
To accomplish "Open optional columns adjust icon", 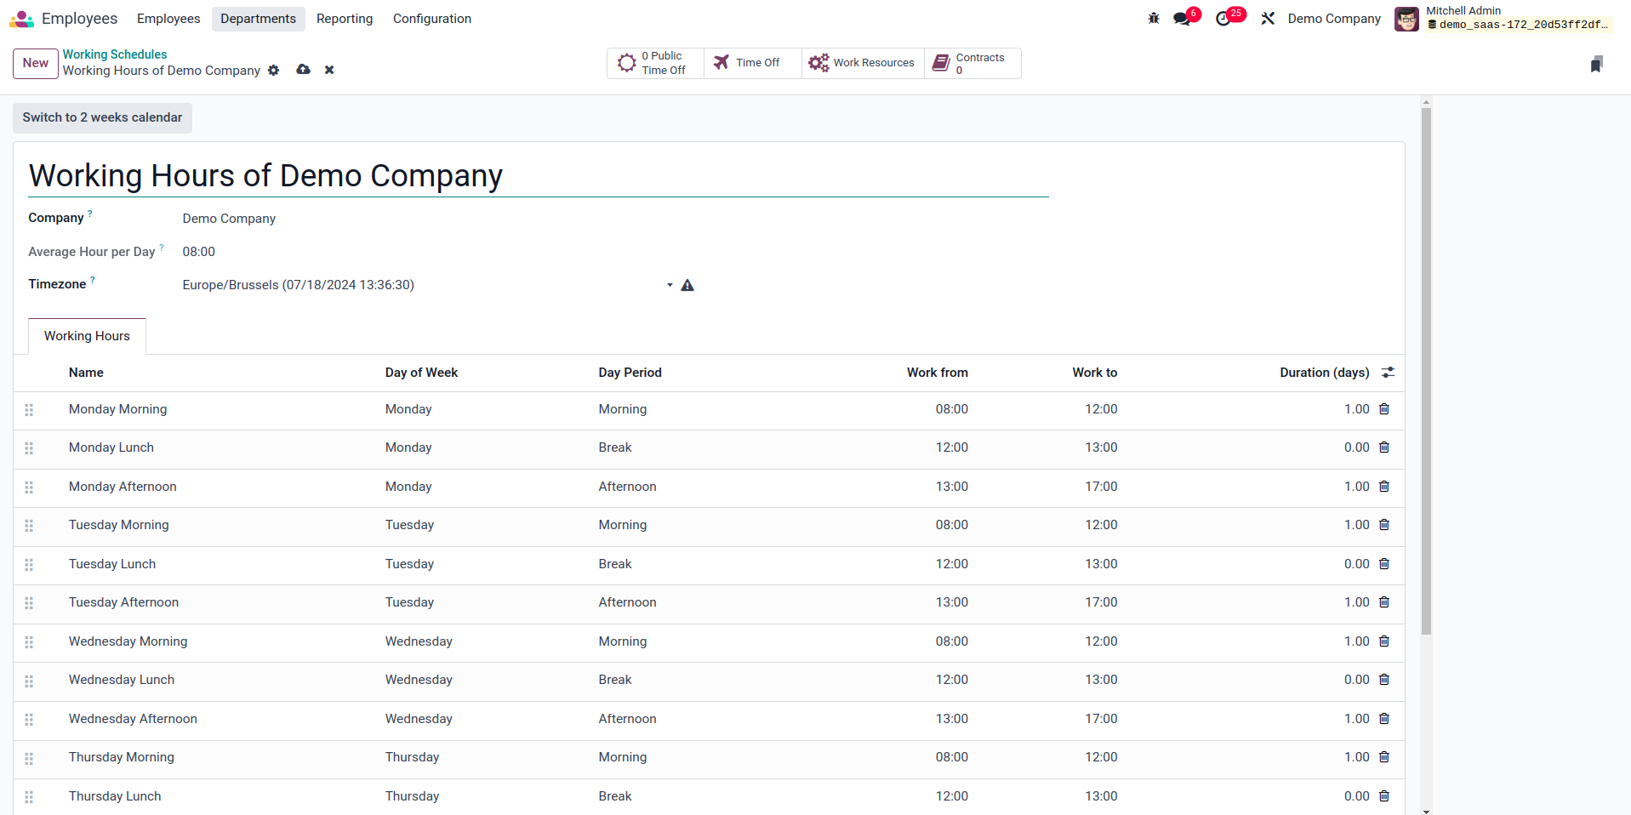I will (1388, 373).
